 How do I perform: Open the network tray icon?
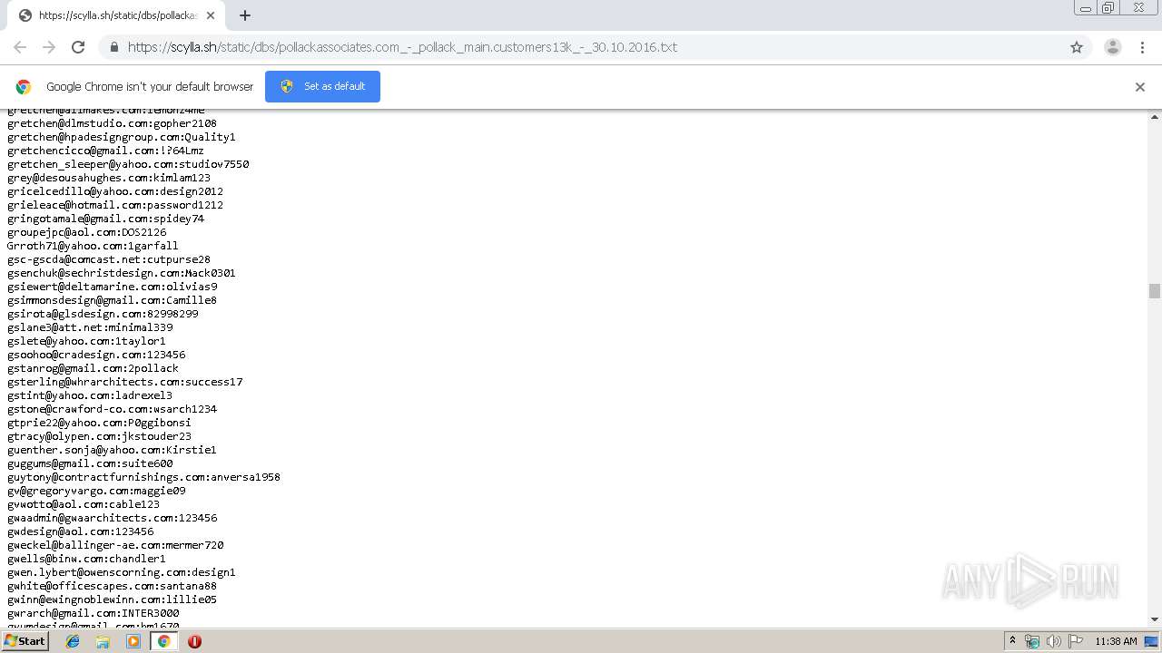tap(1033, 641)
